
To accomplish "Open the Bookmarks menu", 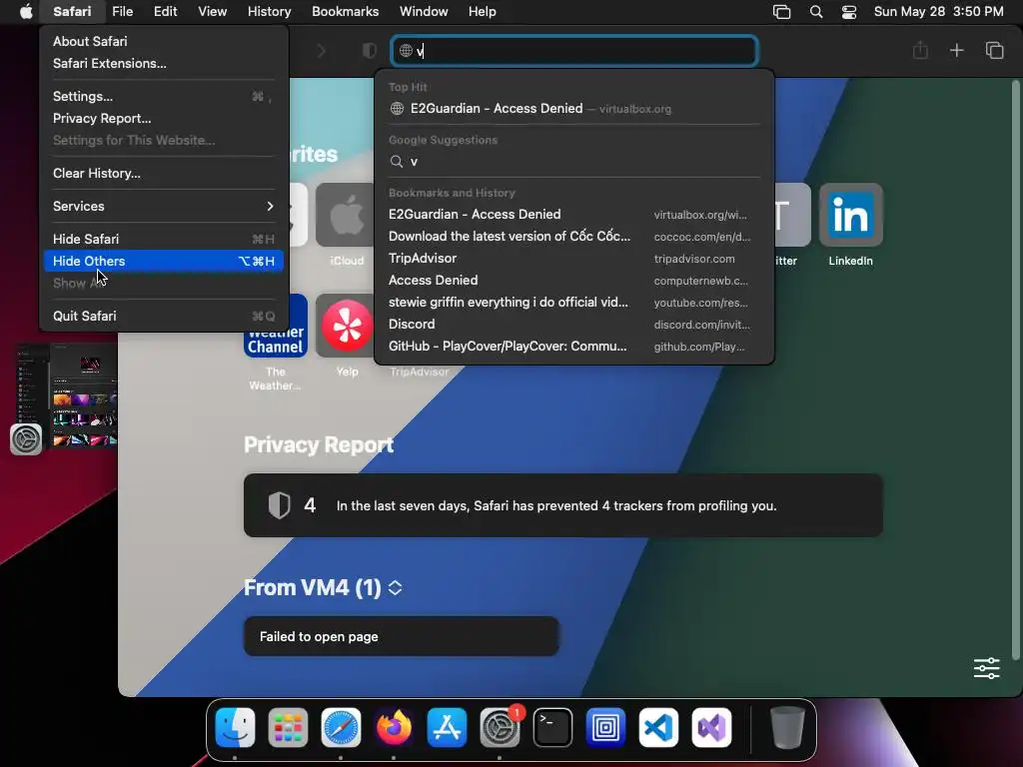I will (345, 12).
